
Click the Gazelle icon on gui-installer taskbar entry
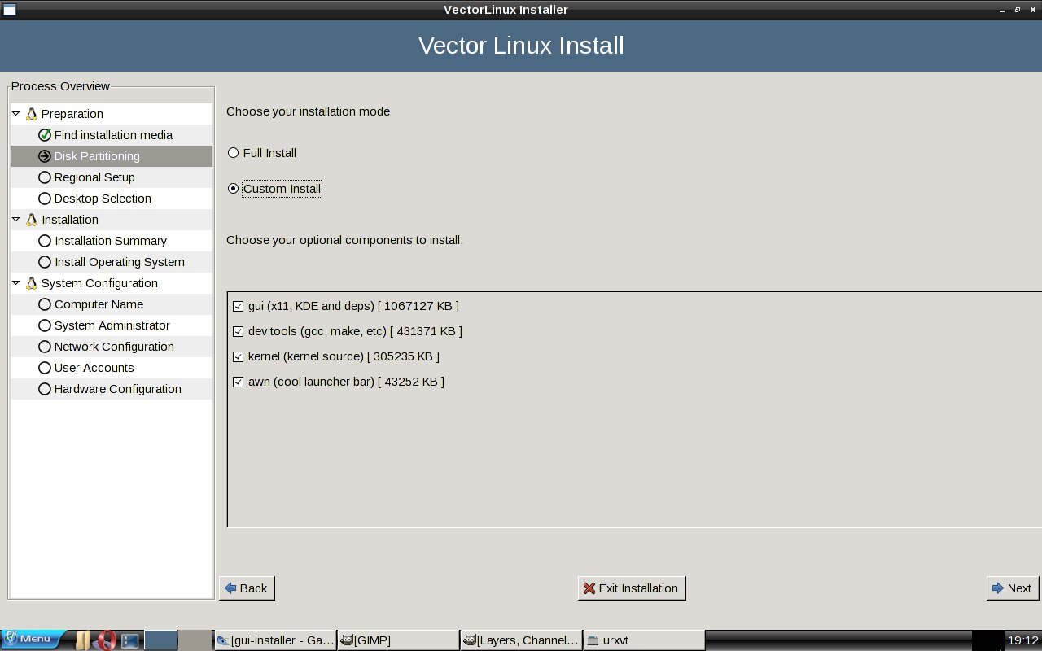click(x=223, y=640)
